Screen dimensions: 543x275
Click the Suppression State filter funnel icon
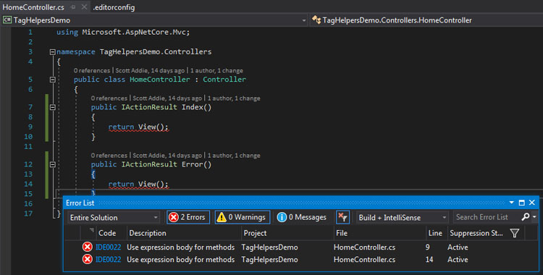pyautogui.click(x=515, y=234)
